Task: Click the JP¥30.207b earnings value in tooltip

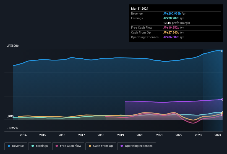Action: click(x=171, y=18)
